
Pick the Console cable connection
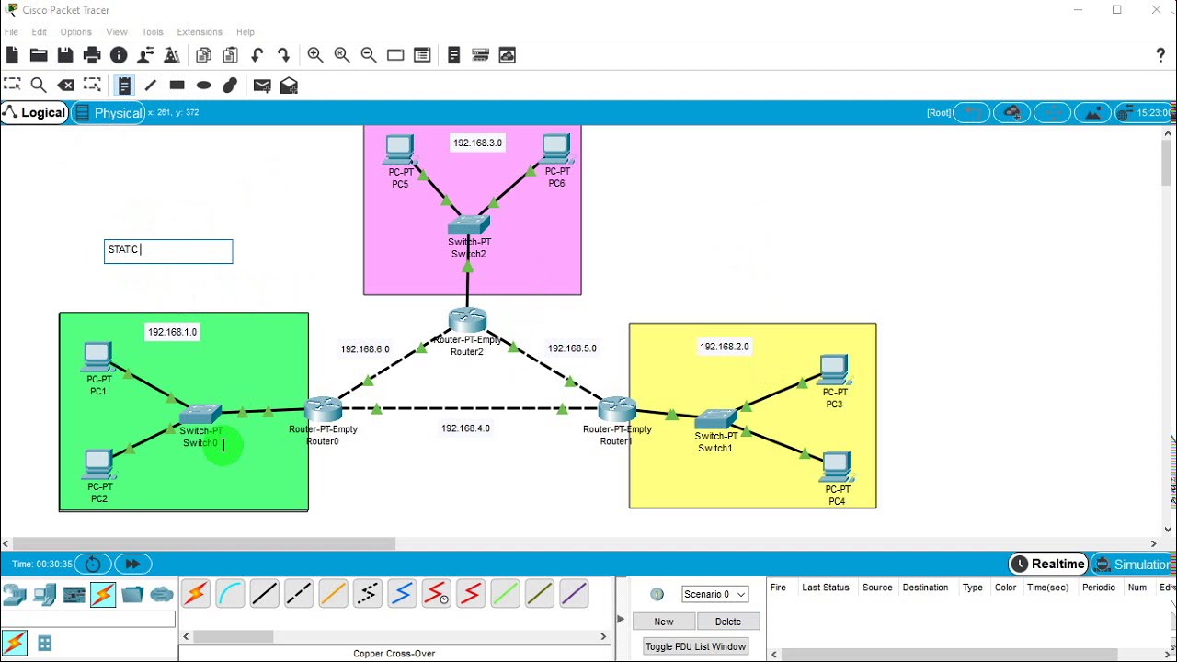pyautogui.click(x=230, y=595)
